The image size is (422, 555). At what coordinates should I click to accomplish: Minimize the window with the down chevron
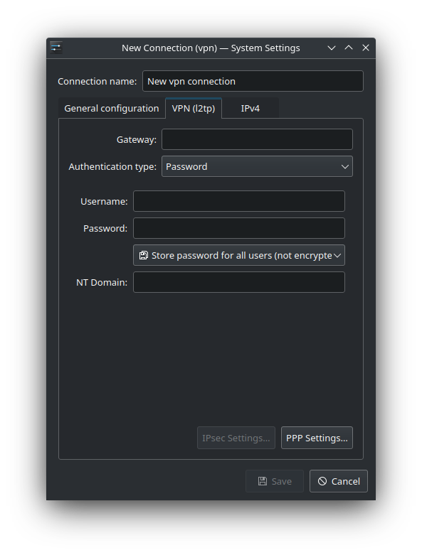332,48
